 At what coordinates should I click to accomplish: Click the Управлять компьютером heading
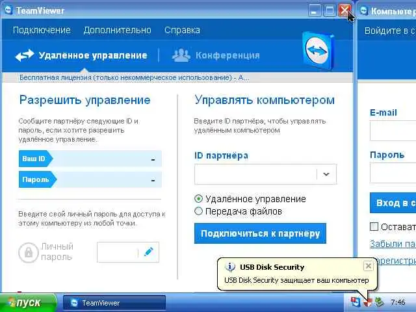click(x=265, y=100)
